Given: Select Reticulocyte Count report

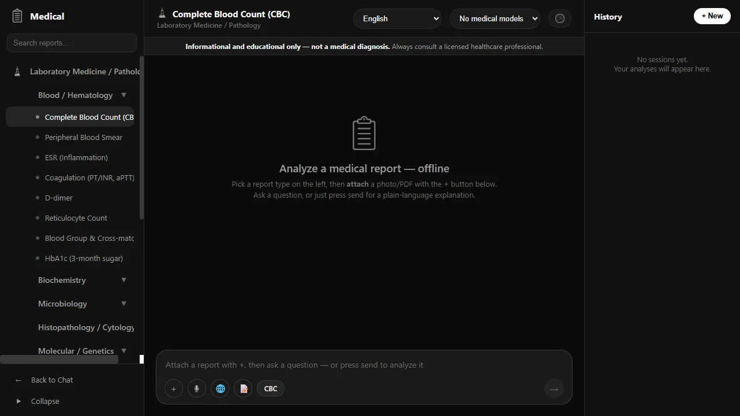Looking at the screenshot, I should (70, 218).
